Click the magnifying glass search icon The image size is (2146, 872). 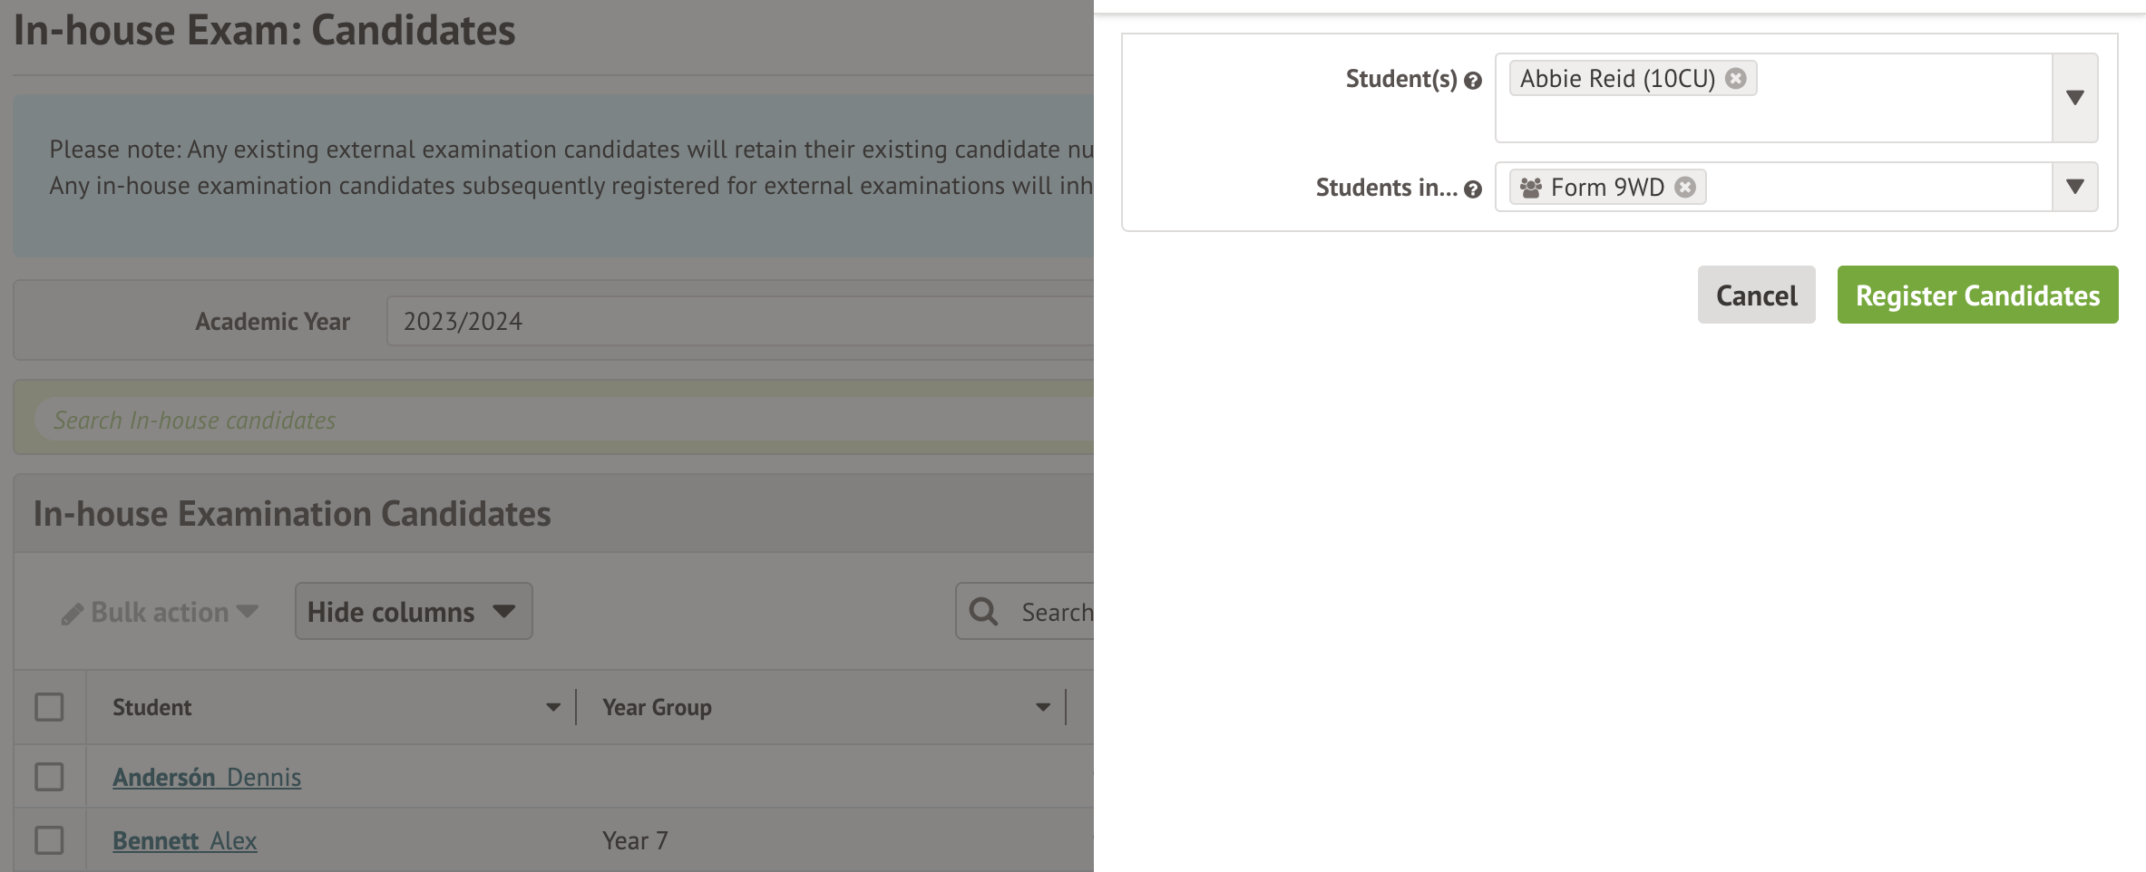point(983,612)
